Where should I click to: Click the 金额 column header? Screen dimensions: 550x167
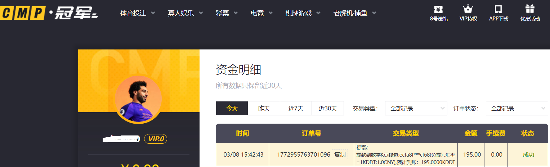click(471, 133)
